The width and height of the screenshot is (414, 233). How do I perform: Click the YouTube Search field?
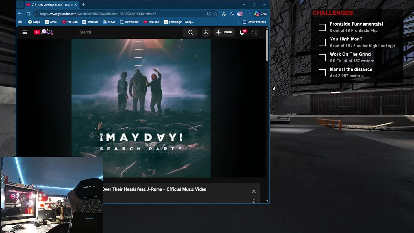pos(129,32)
